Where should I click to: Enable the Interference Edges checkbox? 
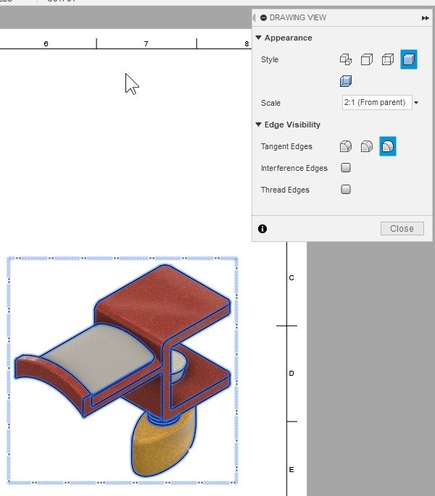point(346,168)
